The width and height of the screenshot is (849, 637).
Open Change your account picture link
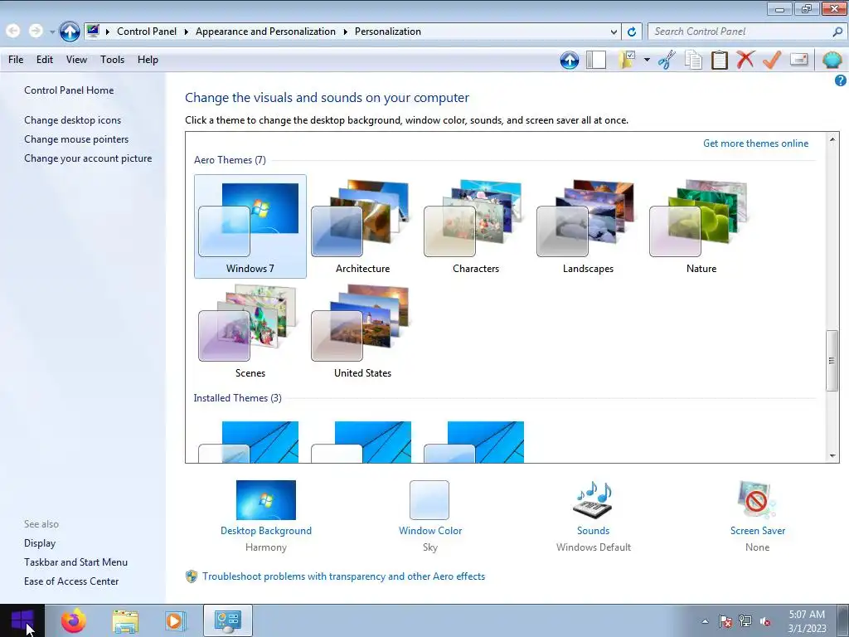(x=88, y=158)
